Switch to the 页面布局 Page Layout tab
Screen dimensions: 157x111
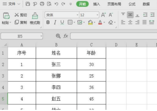[x=114, y=4]
